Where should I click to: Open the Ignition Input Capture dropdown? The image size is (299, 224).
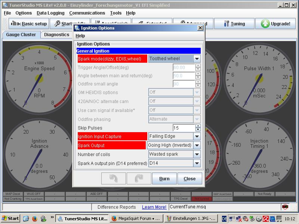point(197,136)
